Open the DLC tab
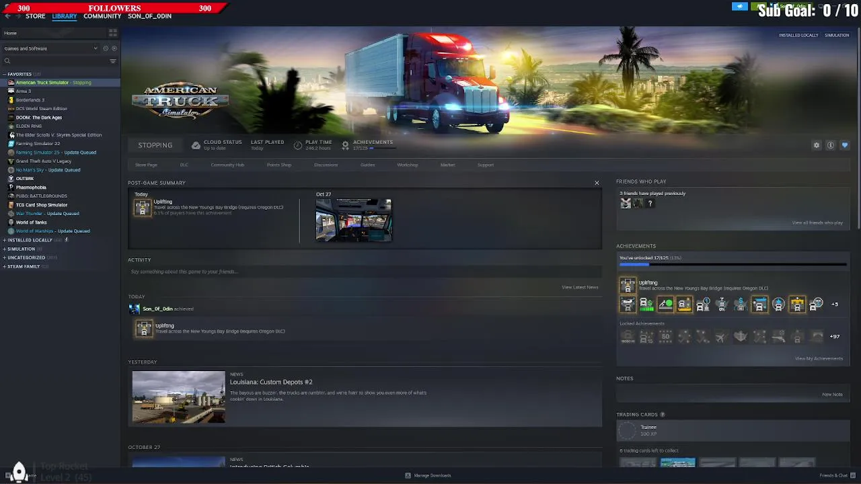Viewport: 861px width, 484px height. (x=184, y=165)
